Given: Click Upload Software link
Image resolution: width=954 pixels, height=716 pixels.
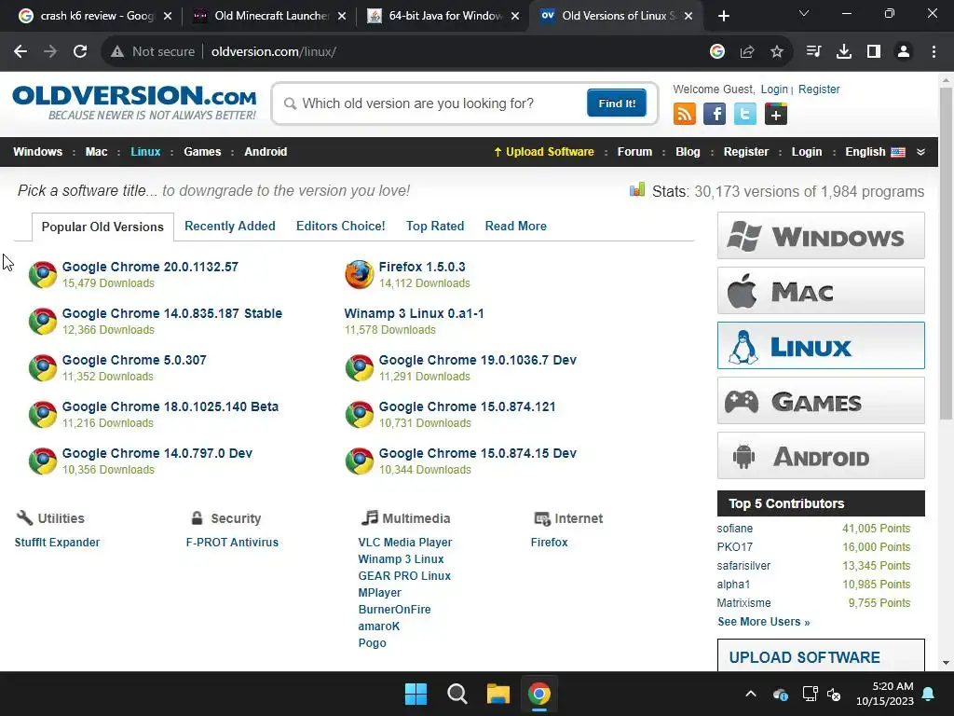Looking at the screenshot, I should coord(544,152).
